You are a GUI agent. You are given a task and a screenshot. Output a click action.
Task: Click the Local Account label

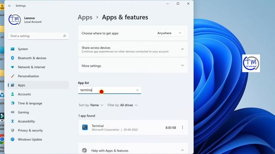click(x=33, y=22)
